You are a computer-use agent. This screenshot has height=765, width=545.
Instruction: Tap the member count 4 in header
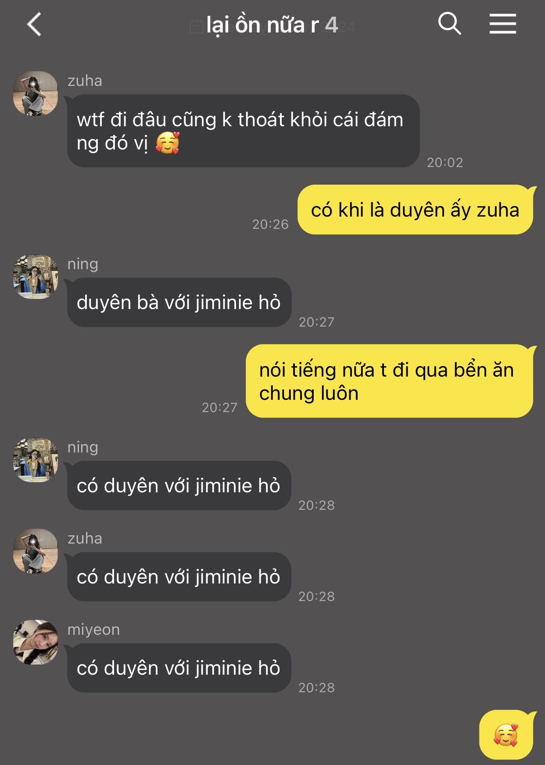pos(331,25)
